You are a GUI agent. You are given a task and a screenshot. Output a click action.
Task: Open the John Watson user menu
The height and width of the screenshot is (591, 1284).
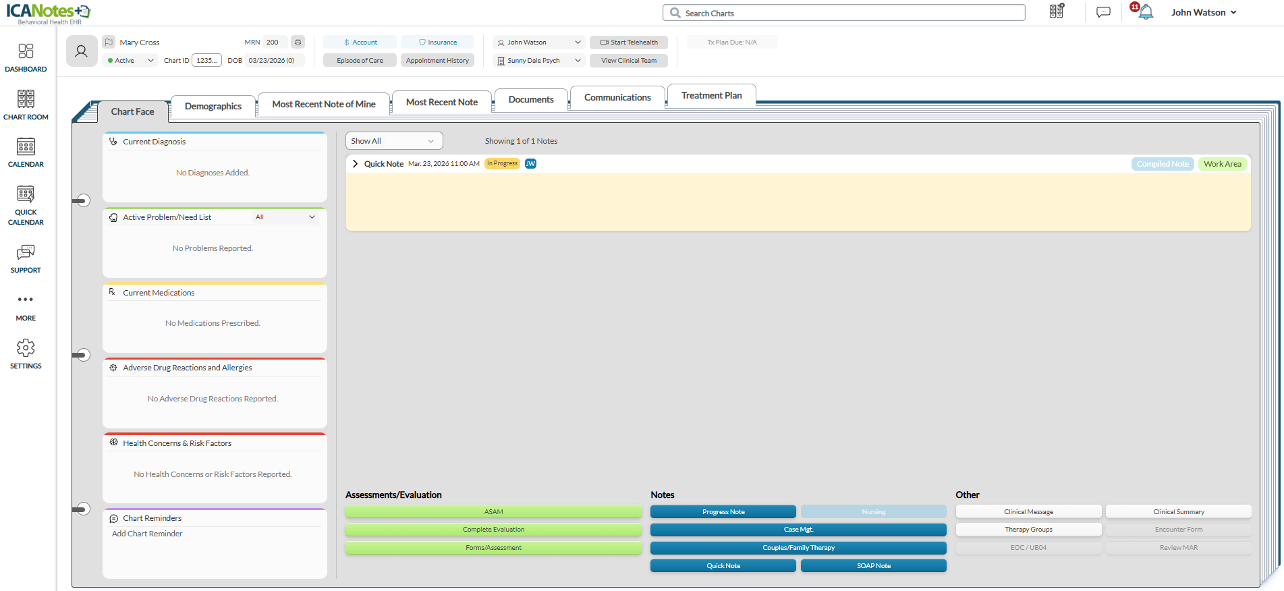pos(1204,12)
